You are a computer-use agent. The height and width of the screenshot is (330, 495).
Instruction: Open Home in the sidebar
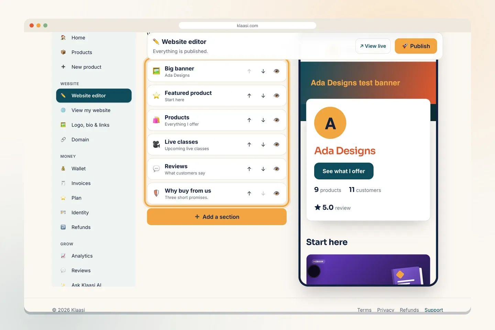(94, 38)
